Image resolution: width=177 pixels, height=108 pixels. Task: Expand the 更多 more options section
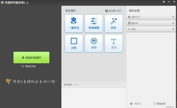pos(151,29)
